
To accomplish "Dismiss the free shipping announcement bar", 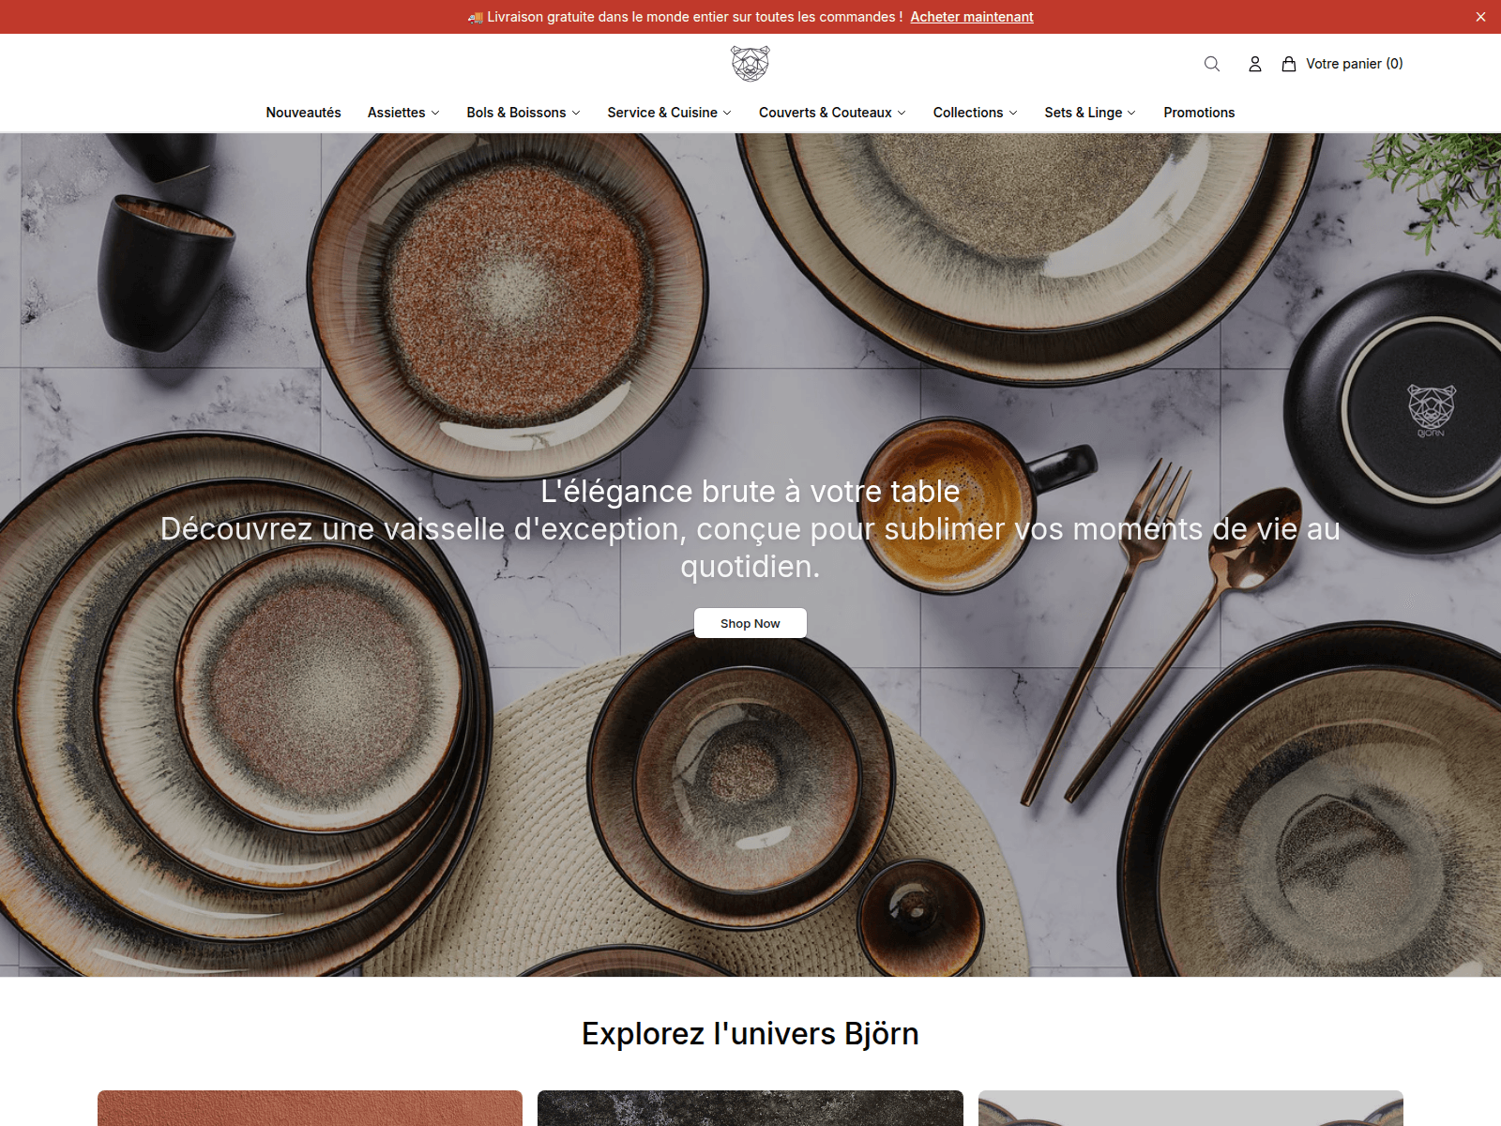I will click(x=1480, y=17).
